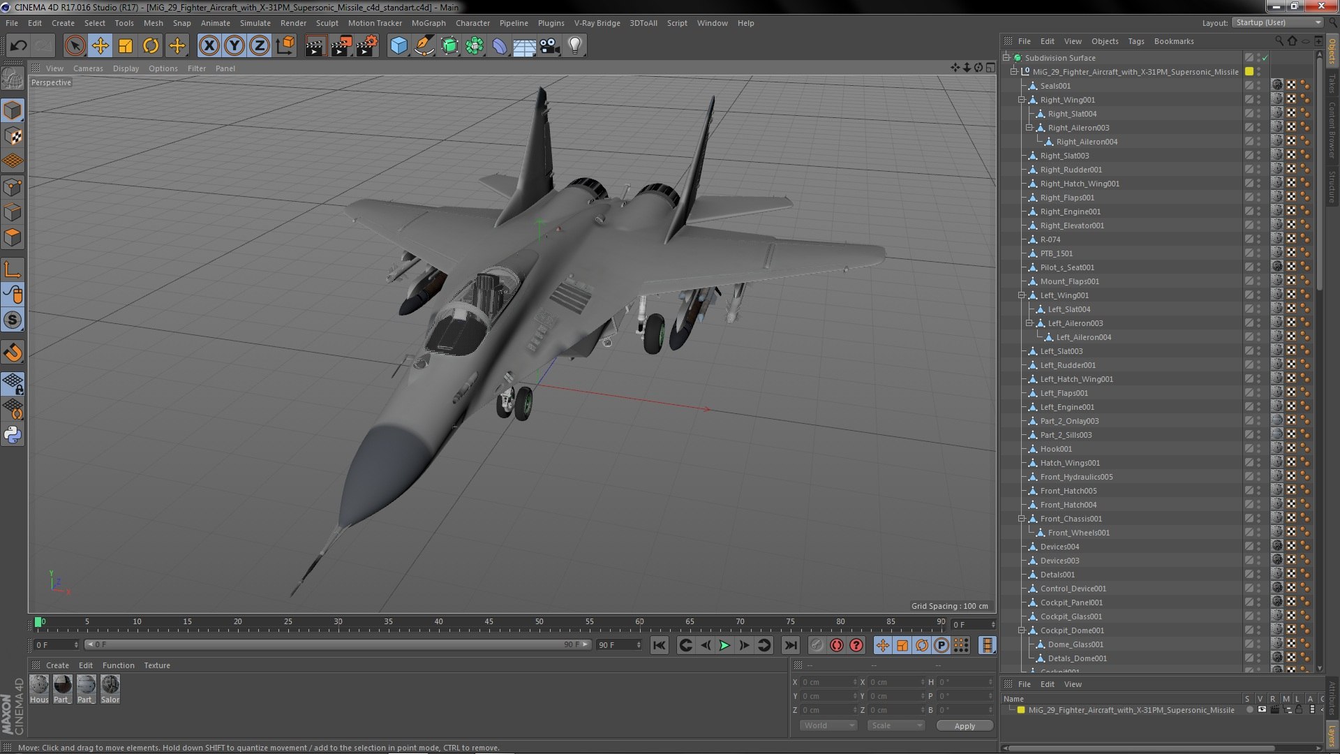Render the current view icon
Viewport: 1340px width, 754px height.
pyautogui.click(x=315, y=46)
